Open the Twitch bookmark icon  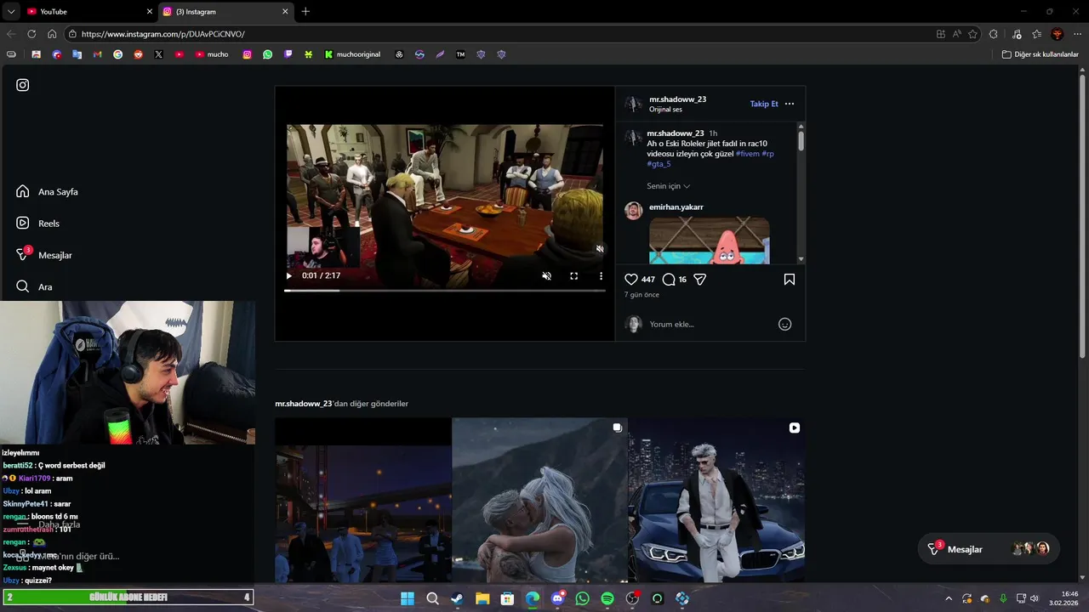[x=288, y=54]
